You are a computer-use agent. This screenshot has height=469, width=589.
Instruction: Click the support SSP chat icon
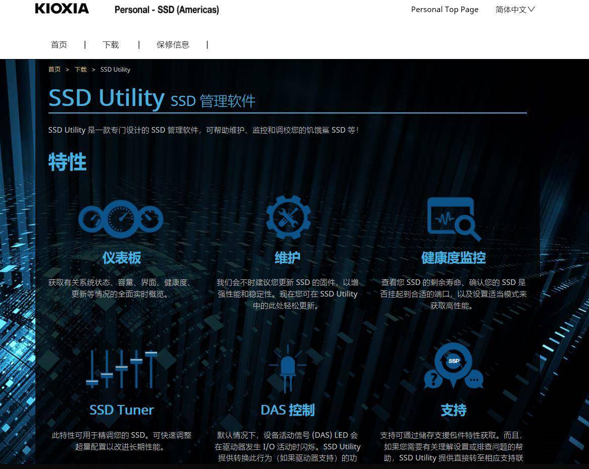click(453, 366)
